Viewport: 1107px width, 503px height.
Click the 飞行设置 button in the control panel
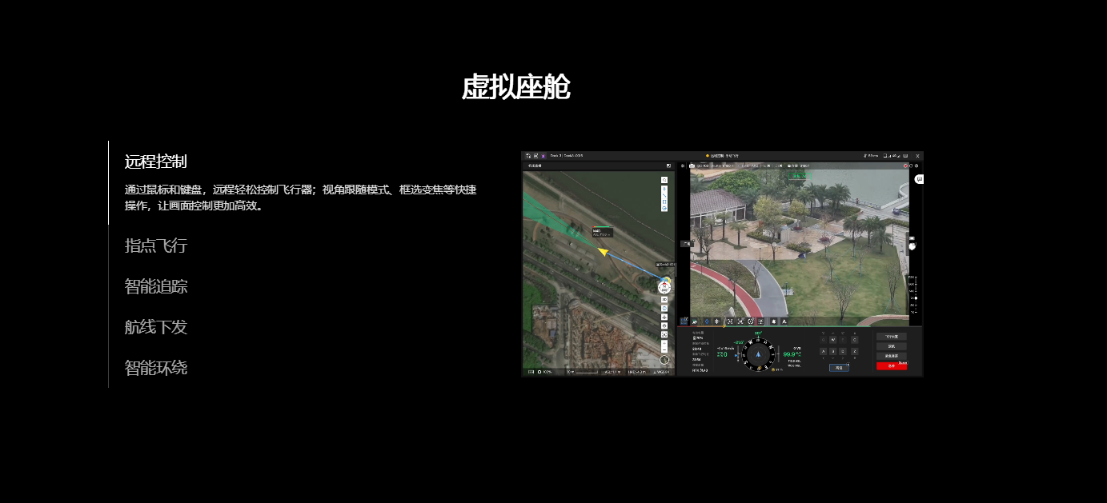click(892, 336)
